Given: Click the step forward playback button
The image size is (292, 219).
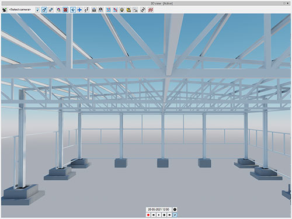Looking at the screenshot, I should tap(169, 215).
